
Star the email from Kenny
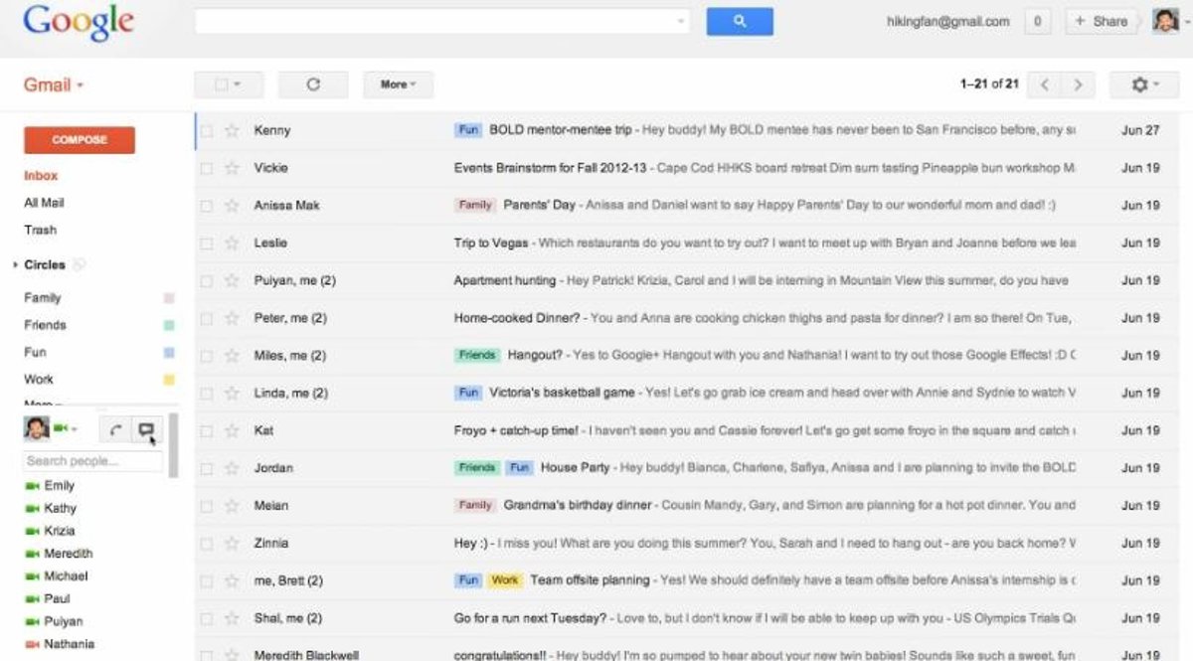(x=232, y=130)
